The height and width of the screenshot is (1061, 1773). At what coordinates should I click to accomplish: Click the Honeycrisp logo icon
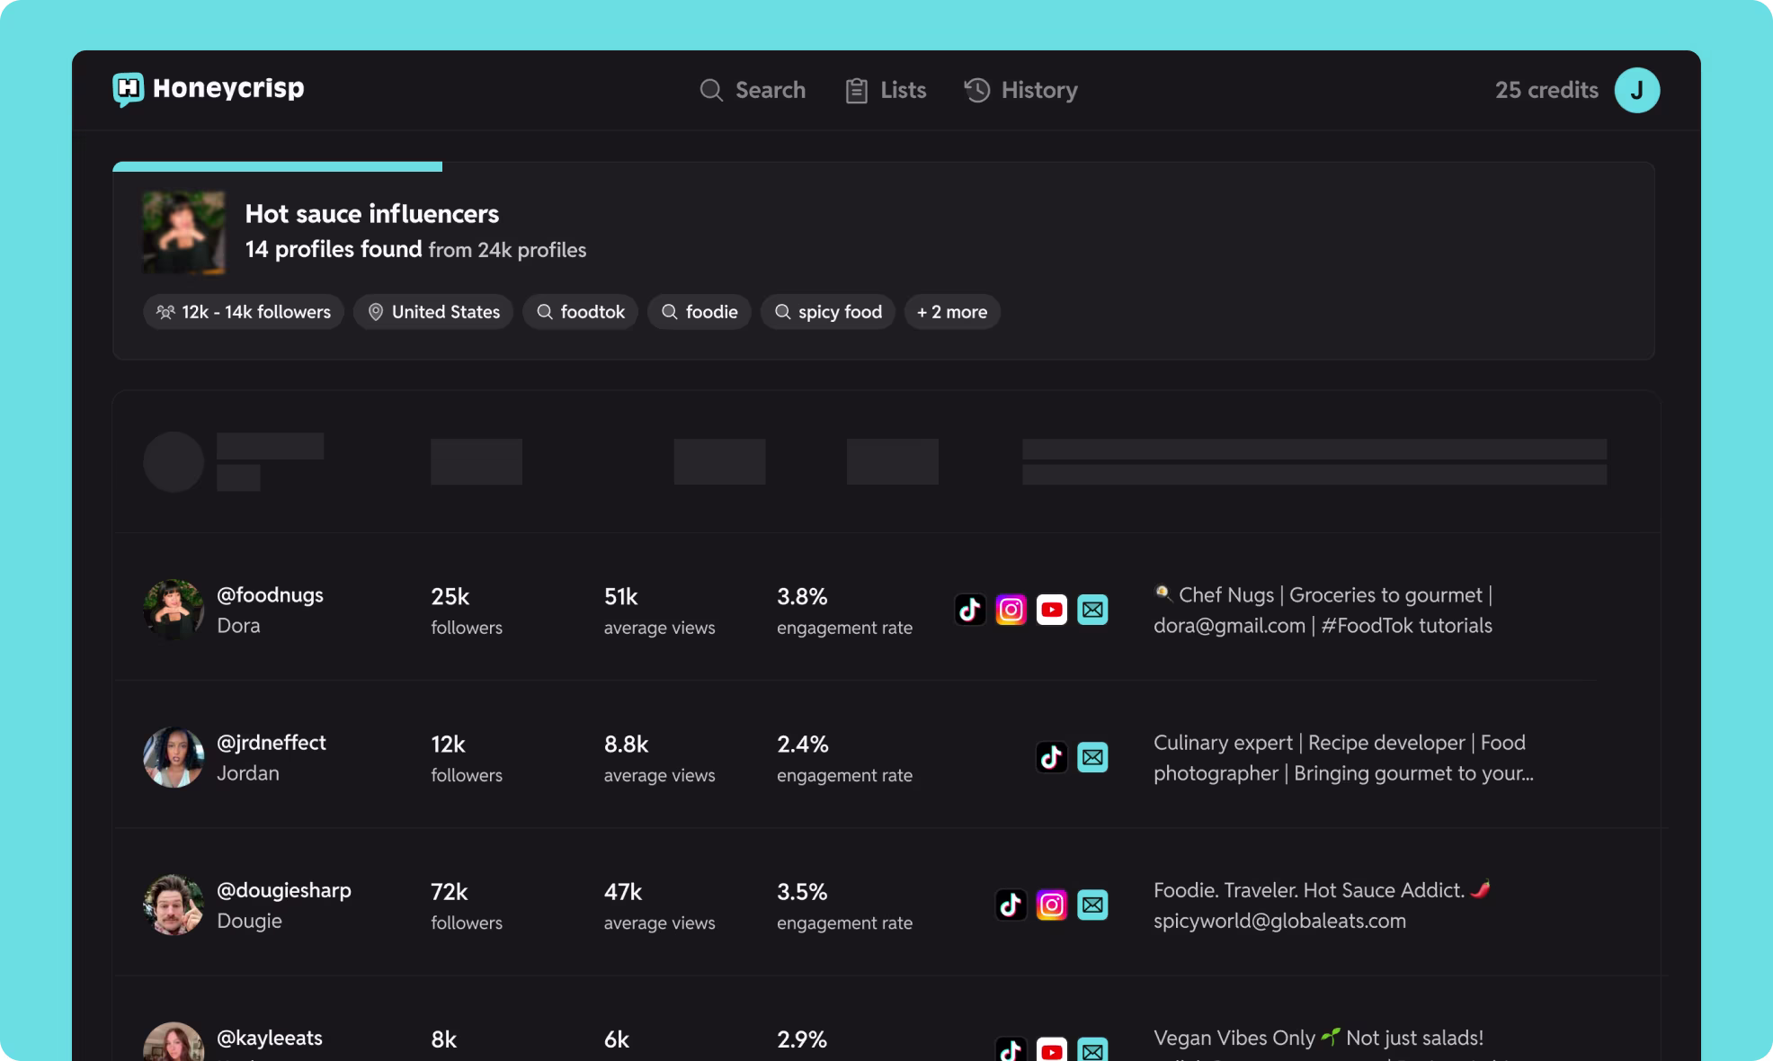tap(128, 89)
